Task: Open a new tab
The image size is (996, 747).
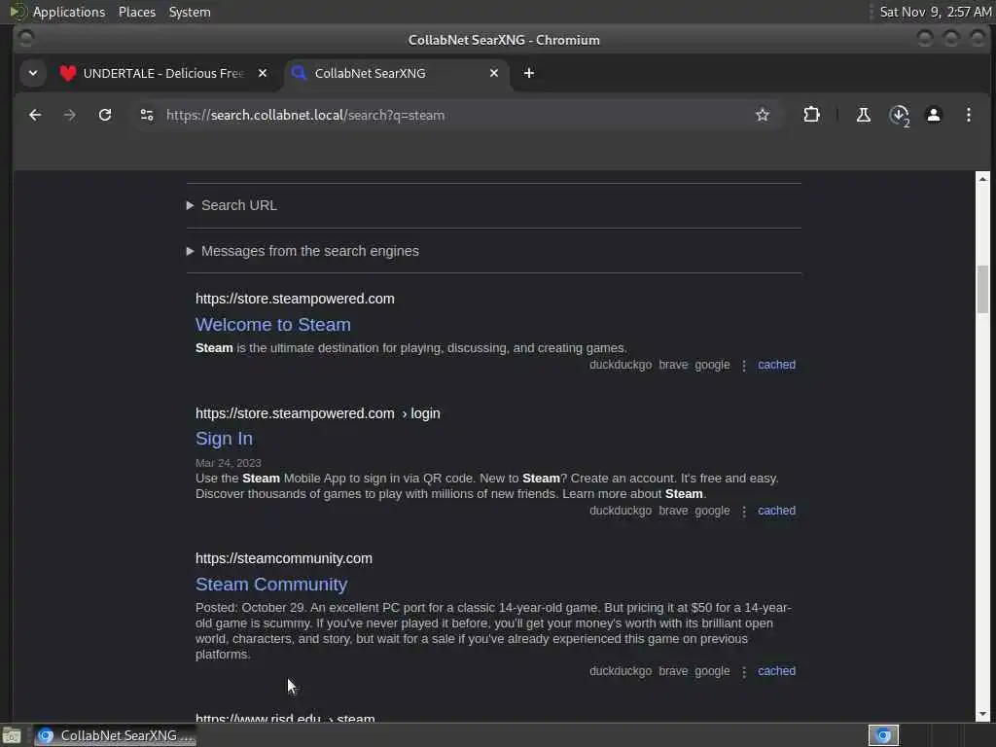Action: [x=528, y=73]
